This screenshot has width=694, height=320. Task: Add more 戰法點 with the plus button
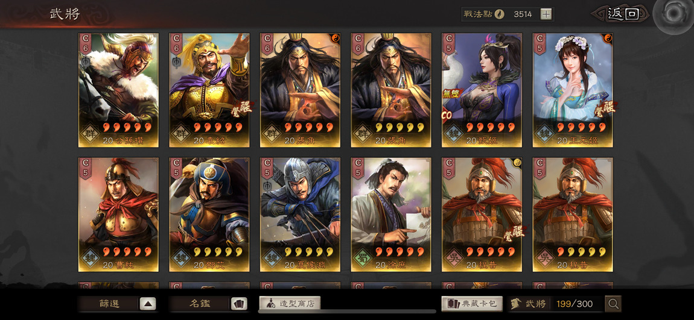point(546,14)
